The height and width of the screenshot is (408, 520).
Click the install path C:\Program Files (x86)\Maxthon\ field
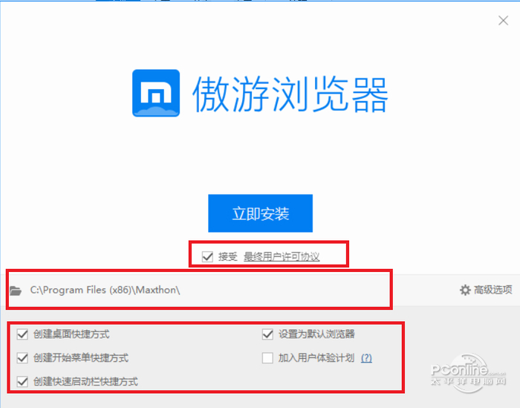[105, 290]
